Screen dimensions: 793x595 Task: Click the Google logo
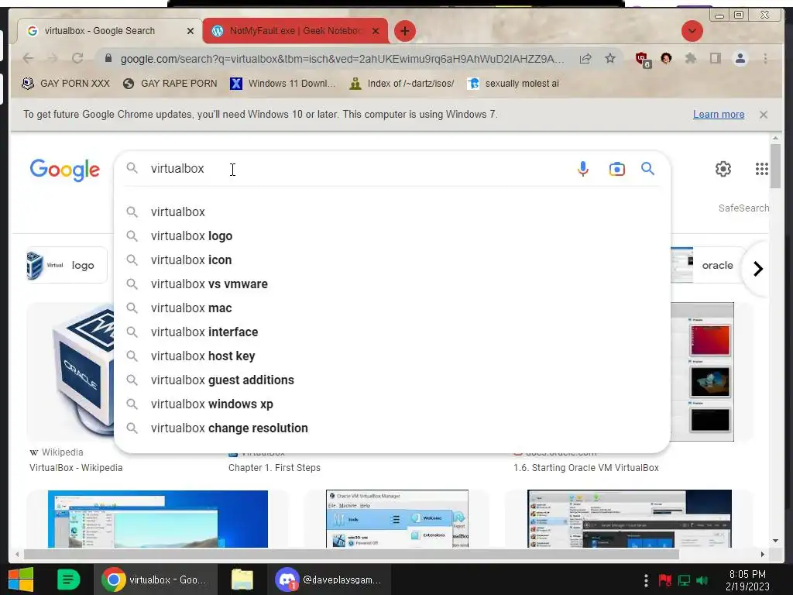tap(65, 170)
